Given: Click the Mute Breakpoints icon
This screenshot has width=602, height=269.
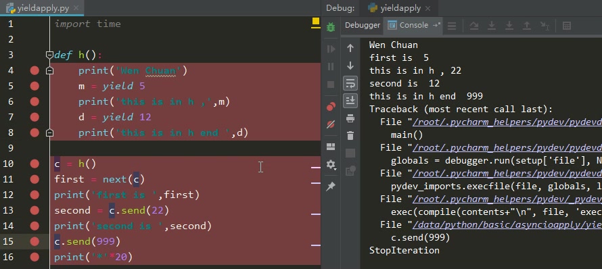Looking at the screenshot, I should coord(331,124).
